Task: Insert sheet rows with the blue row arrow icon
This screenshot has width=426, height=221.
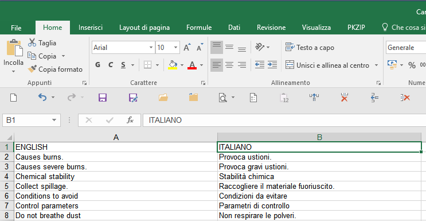Action: [374, 98]
